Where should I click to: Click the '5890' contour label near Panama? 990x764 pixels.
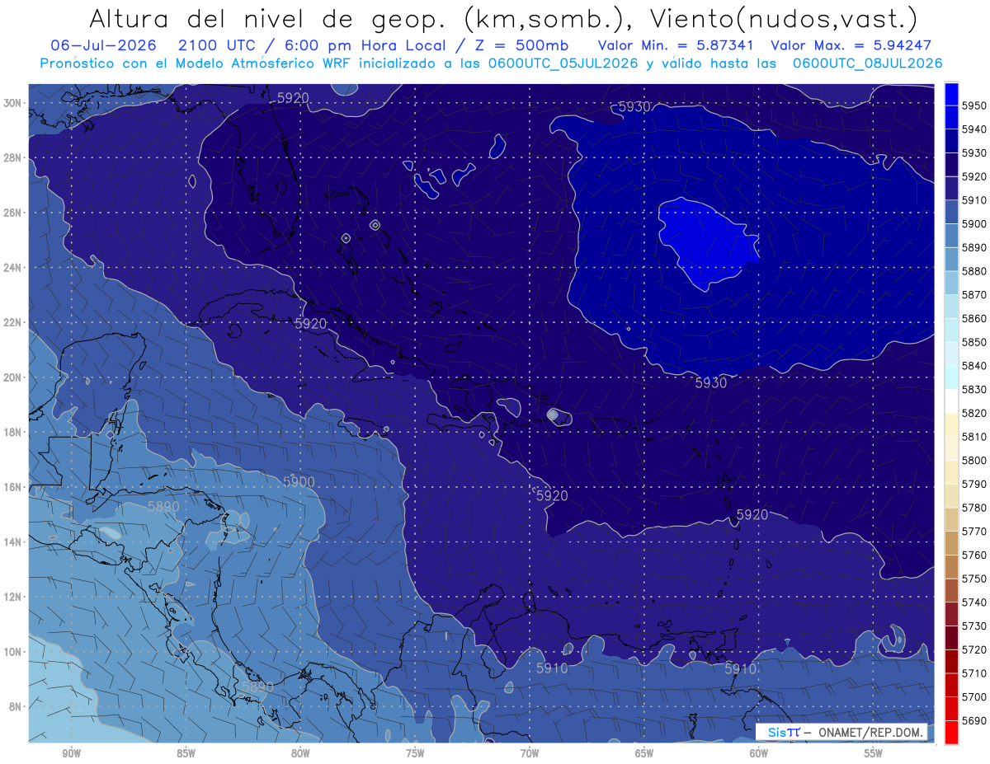257,686
